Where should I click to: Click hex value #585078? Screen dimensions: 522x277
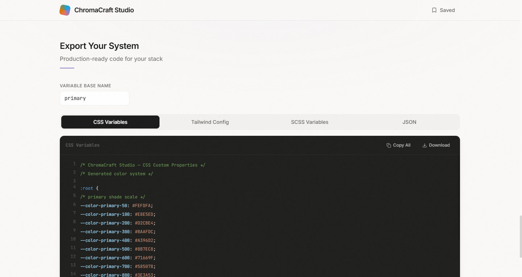(144, 266)
